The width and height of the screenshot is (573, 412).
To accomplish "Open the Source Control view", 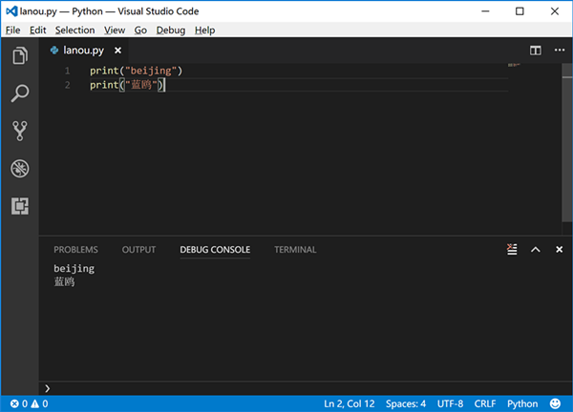I will click(19, 131).
